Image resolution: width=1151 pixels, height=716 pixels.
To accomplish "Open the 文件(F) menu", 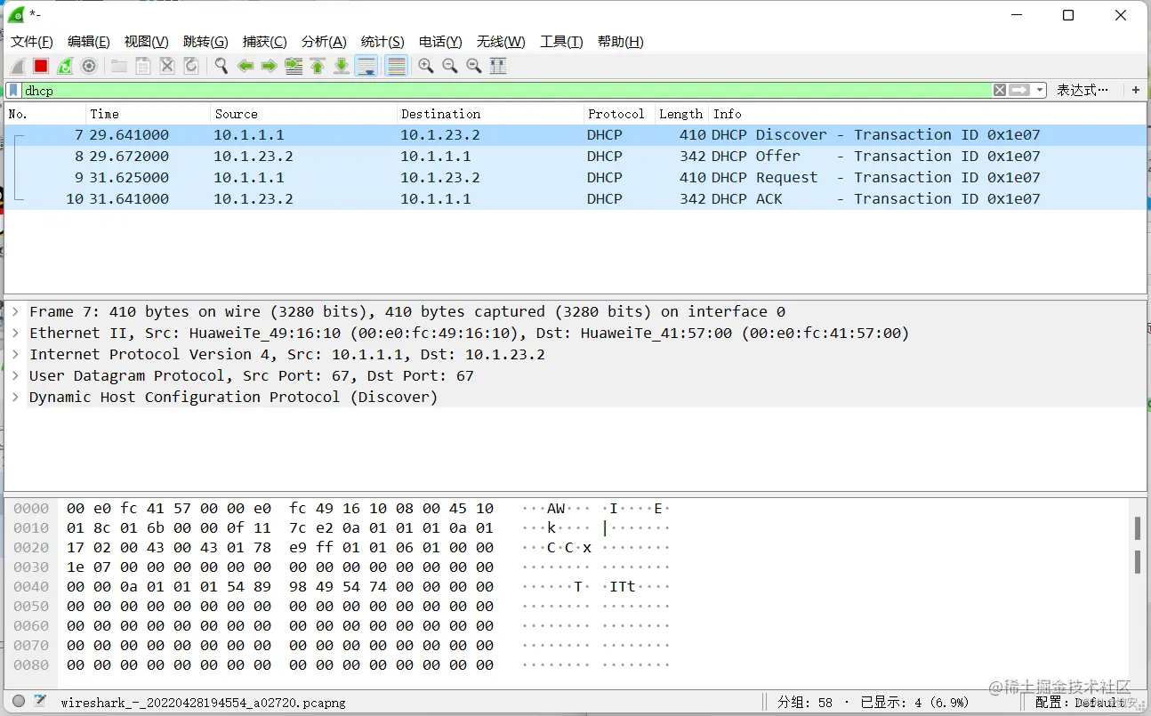I will 32,42.
